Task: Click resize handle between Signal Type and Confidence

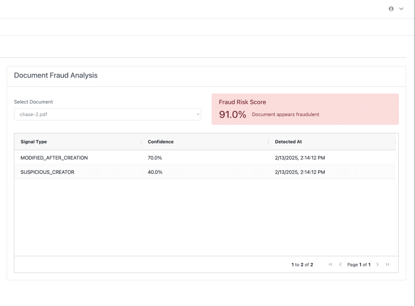Action: [141, 142]
